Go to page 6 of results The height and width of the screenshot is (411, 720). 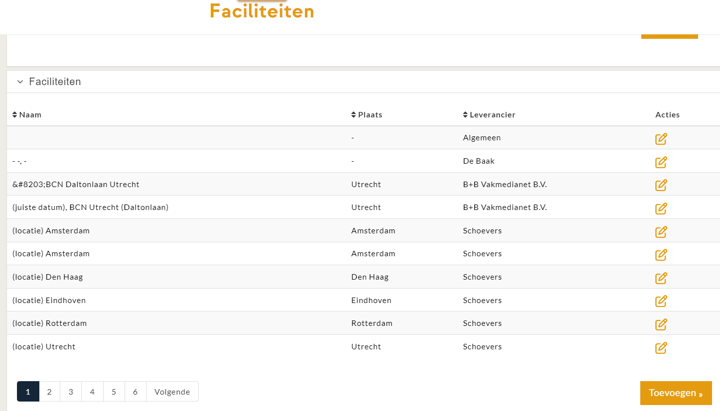[x=135, y=392]
